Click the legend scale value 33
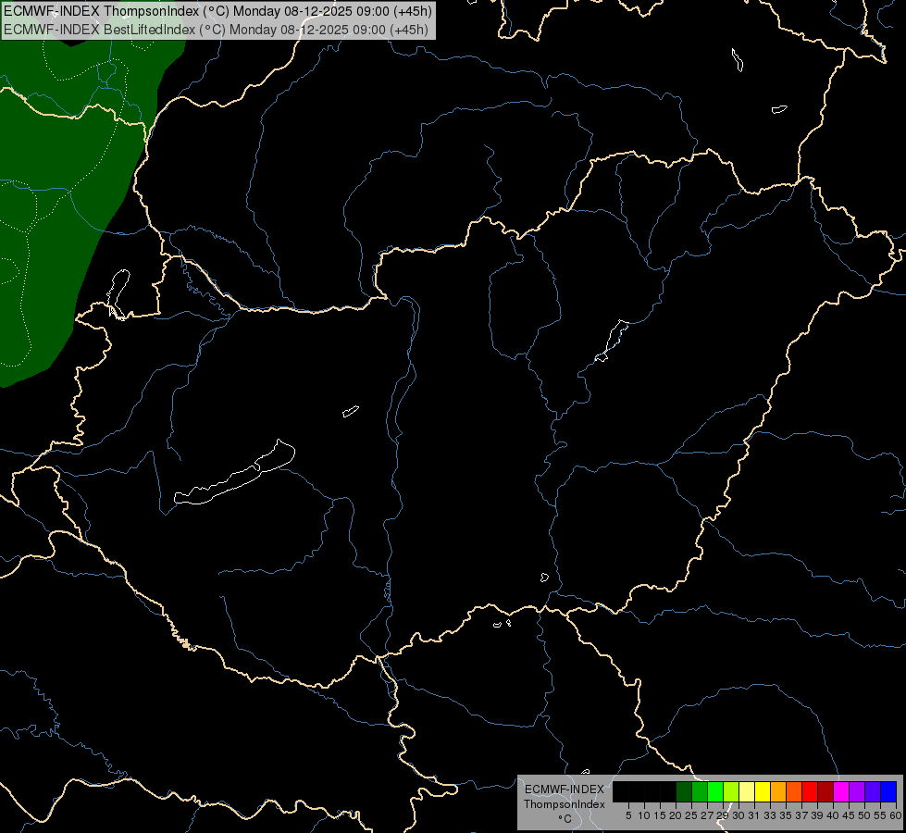Image resolution: width=906 pixels, height=833 pixels. pyautogui.click(x=770, y=815)
